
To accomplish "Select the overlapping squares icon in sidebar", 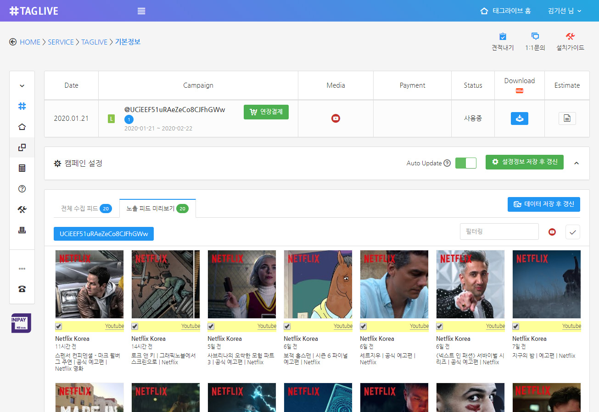I will click(22, 147).
